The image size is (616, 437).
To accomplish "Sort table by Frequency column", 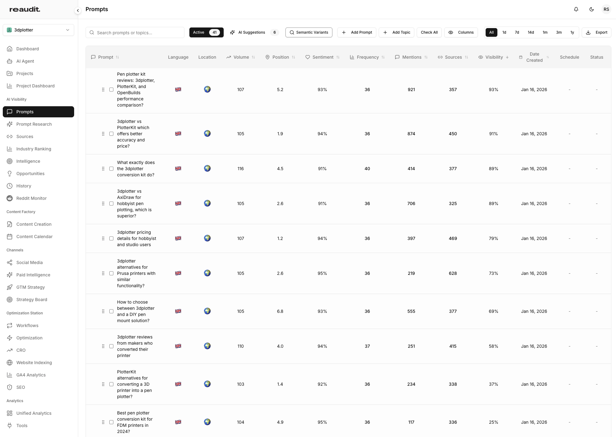I will click(367, 57).
